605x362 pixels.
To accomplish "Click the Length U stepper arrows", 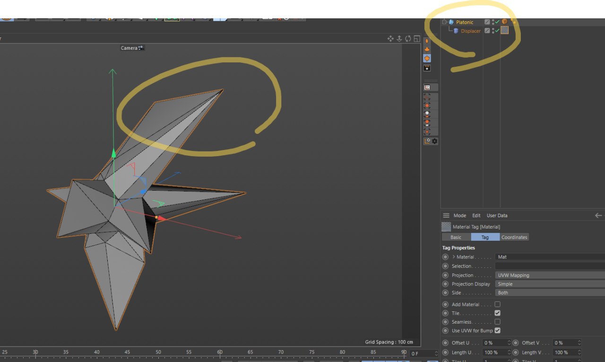I will click(509, 353).
